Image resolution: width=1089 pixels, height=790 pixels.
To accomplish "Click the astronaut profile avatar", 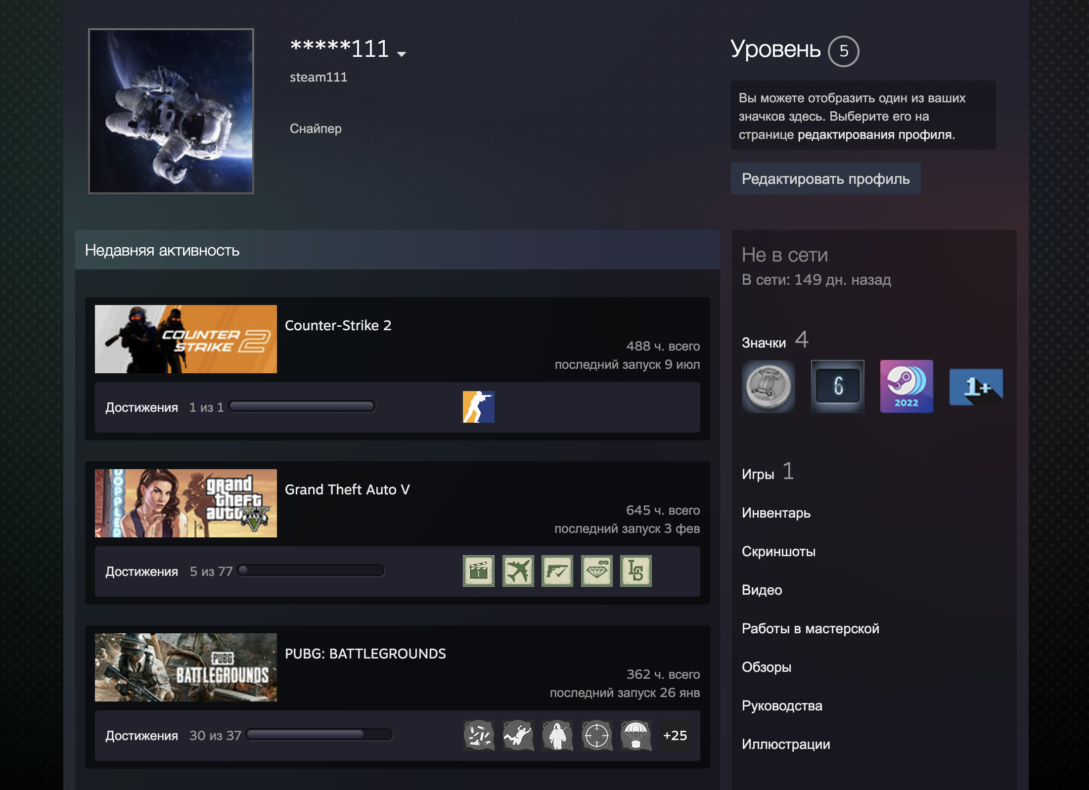I will click(171, 111).
